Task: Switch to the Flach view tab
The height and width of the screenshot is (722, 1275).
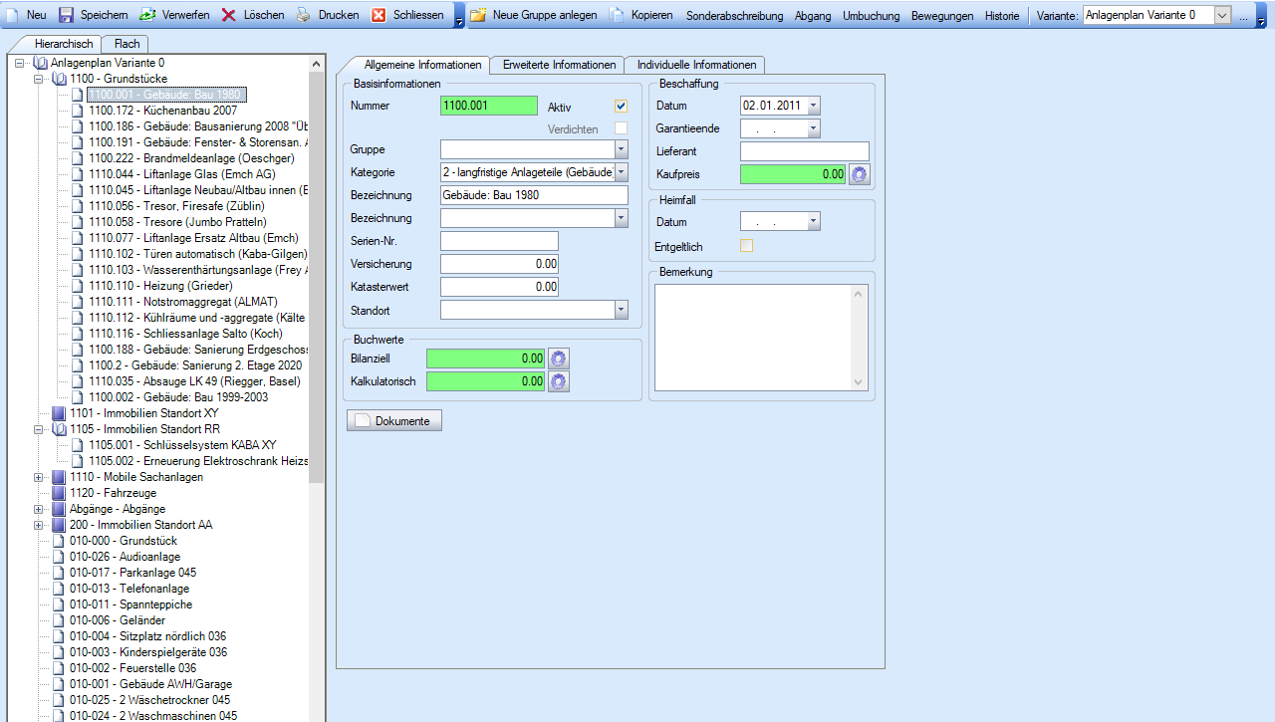Action: click(127, 44)
